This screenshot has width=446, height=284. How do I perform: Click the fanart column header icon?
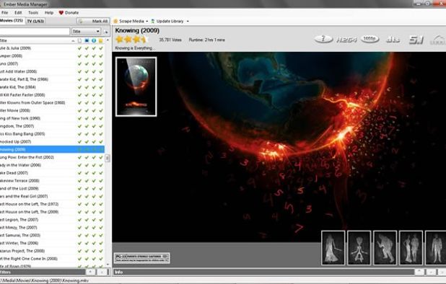pyautogui.click(x=87, y=40)
